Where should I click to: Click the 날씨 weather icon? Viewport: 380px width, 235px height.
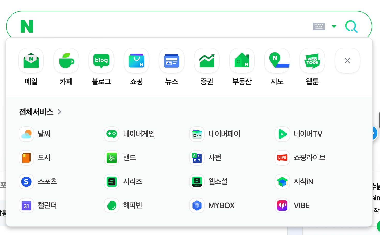[26, 134]
